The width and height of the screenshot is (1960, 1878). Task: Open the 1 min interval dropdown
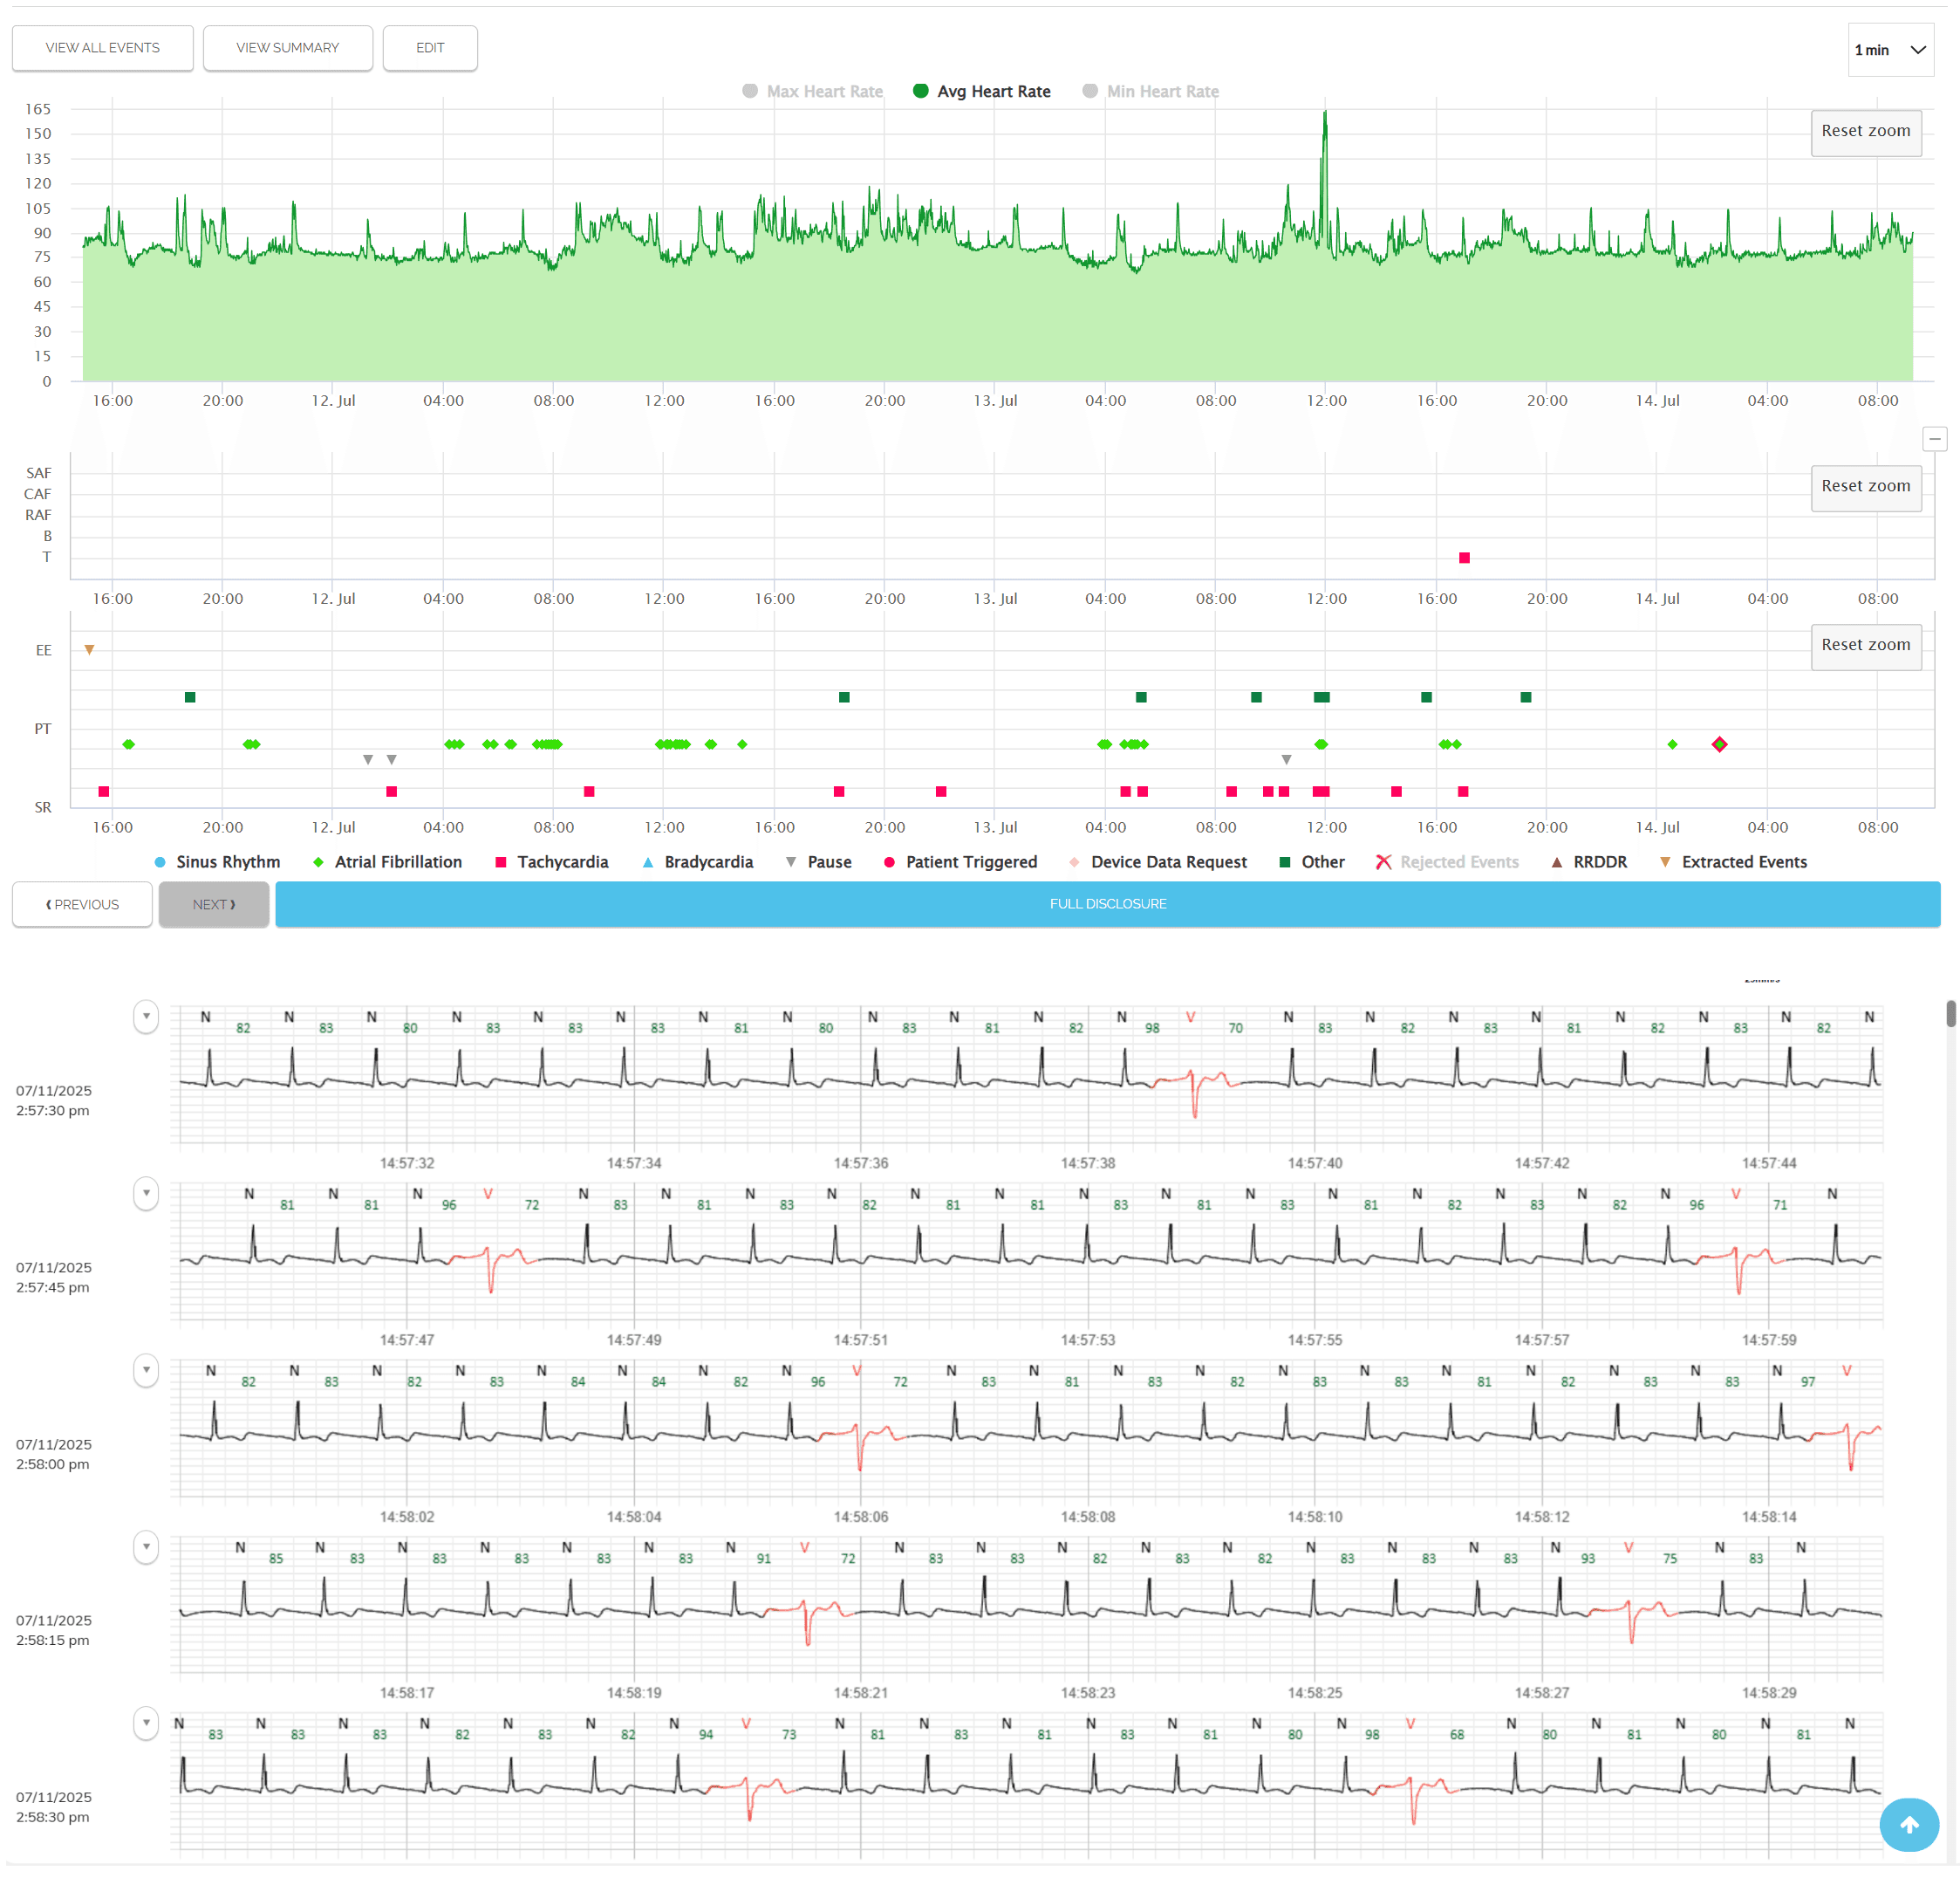(1889, 50)
